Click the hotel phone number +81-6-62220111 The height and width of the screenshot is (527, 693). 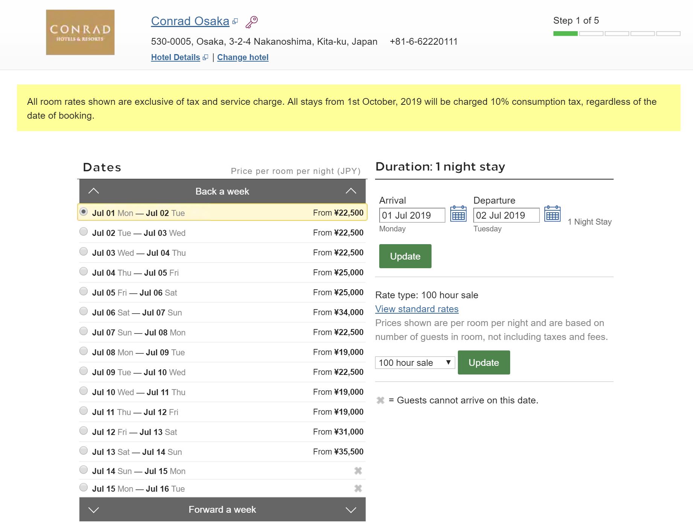424,41
